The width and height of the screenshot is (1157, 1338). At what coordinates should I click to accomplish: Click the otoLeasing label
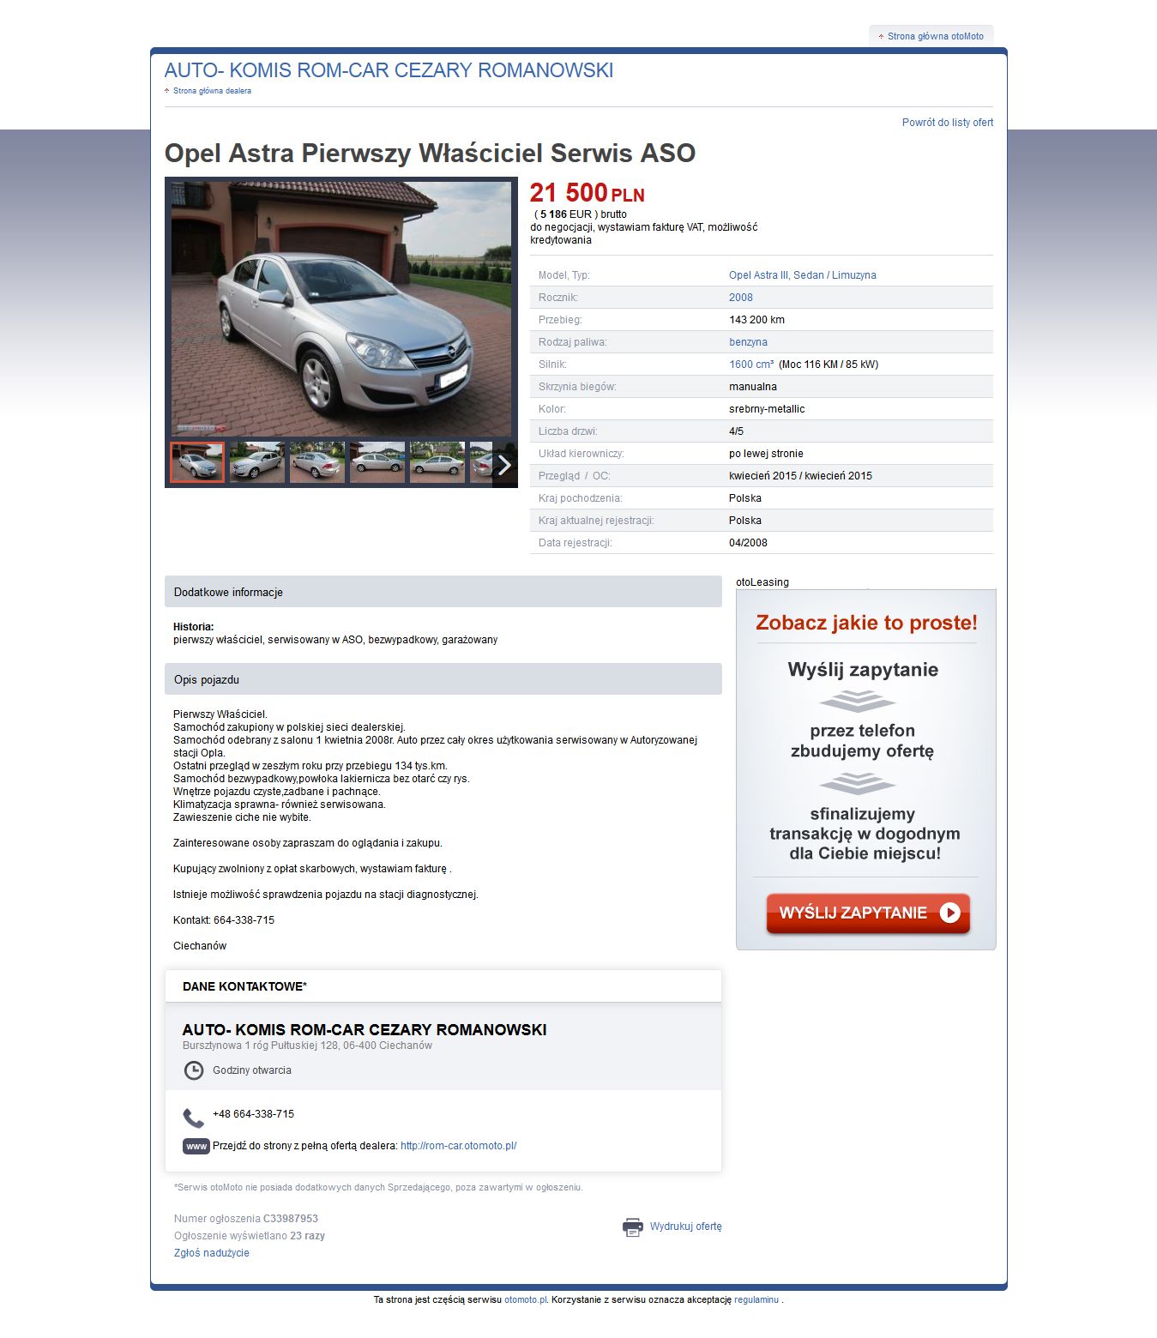762,582
